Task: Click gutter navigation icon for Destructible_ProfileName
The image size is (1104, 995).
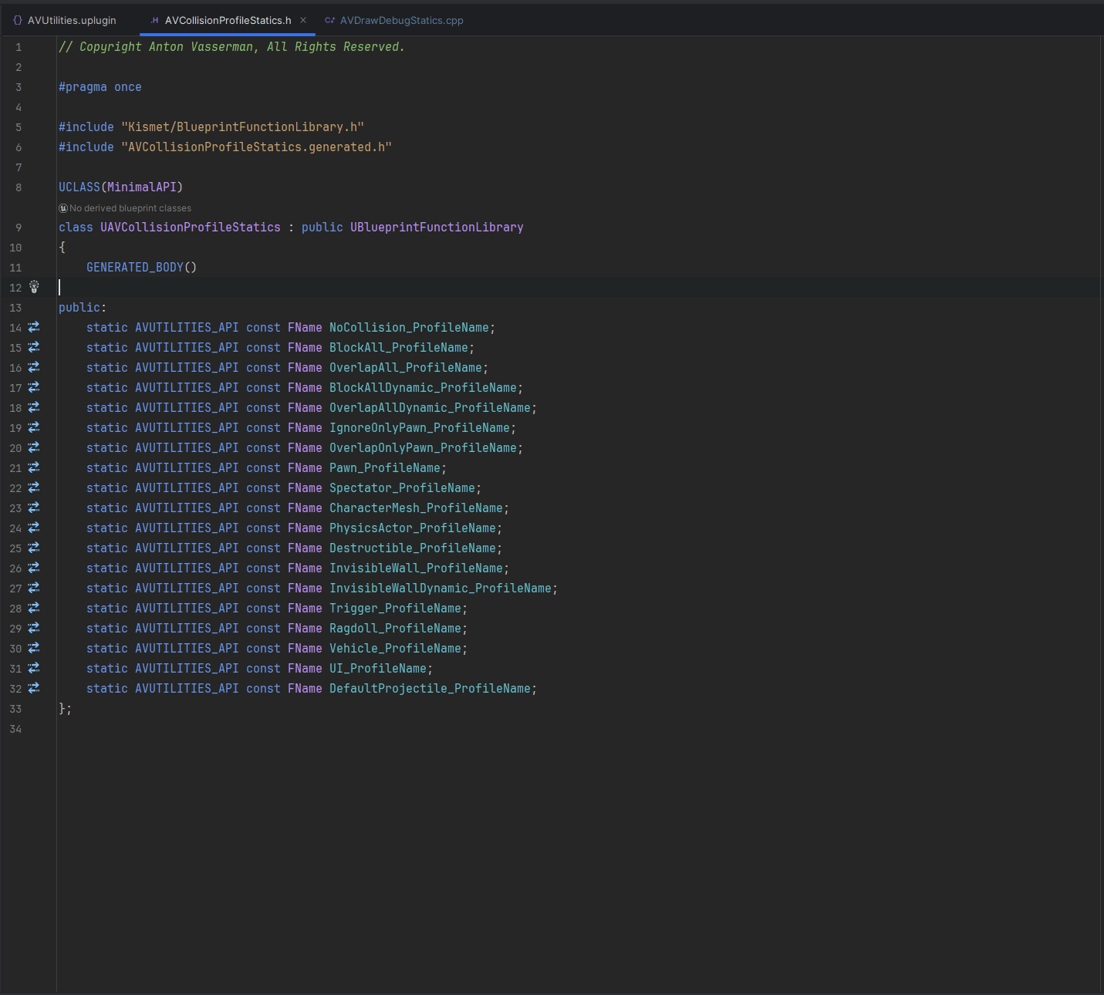Action: (x=34, y=548)
